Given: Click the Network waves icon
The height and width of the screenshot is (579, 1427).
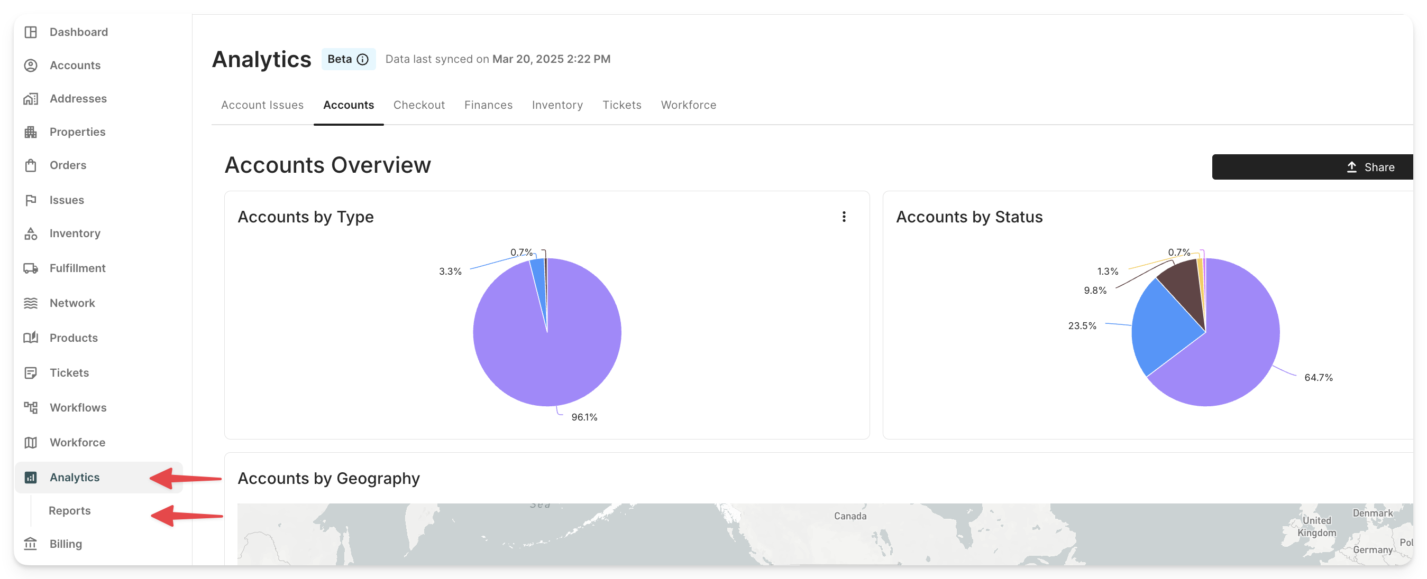Looking at the screenshot, I should tap(31, 303).
